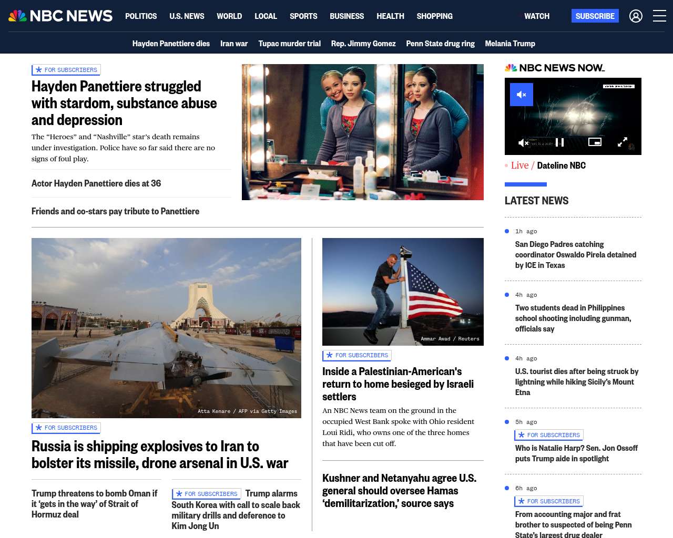Viewport: 673px width, 538px height.
Task: Click the '5h ago' timestamp in Latest News
Action: click(x=526, y=422)
